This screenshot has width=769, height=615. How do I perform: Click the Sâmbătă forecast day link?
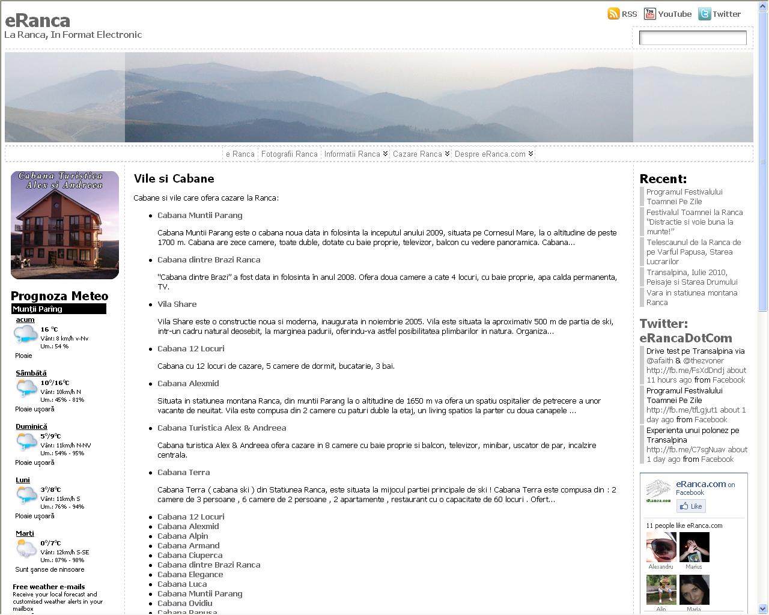[x=31, y=373]
